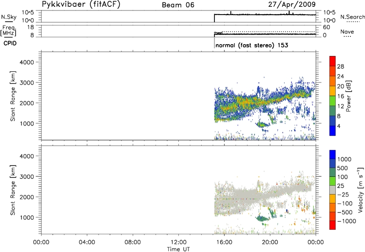365x252 pixels.
Task: Click 'Slant Range [km]' label of velocity panel
Action: click(x=13, y=190)
